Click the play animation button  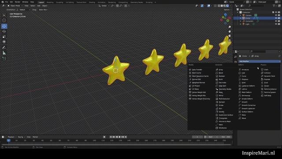click(x=120, y=137)
